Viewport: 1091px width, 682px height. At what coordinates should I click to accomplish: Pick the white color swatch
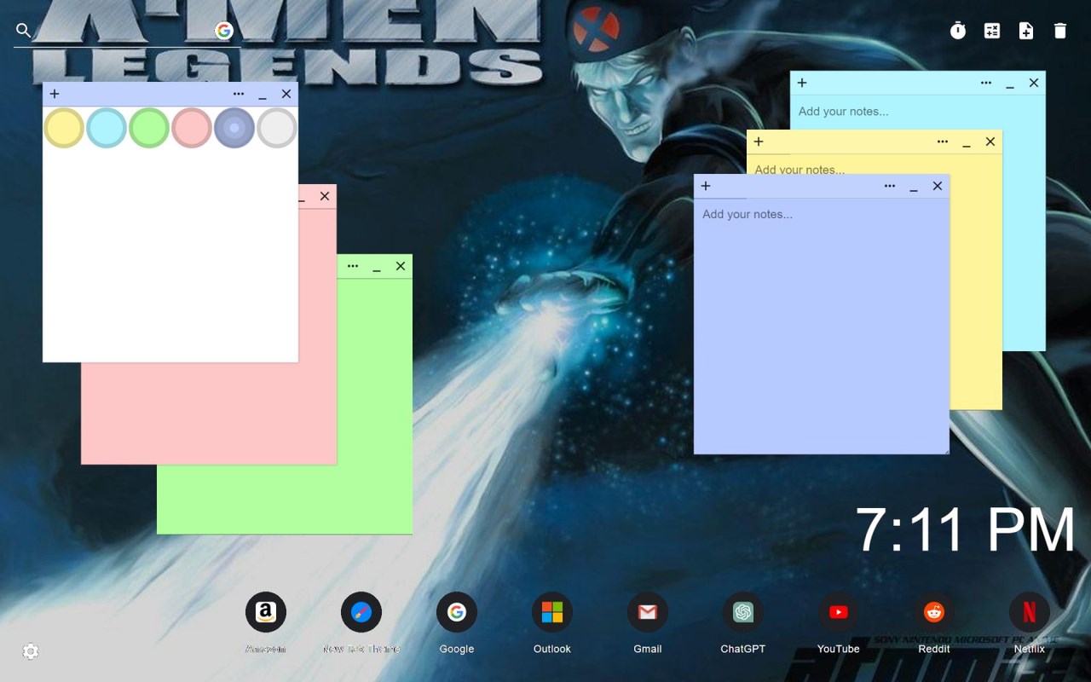click(277, 128)
